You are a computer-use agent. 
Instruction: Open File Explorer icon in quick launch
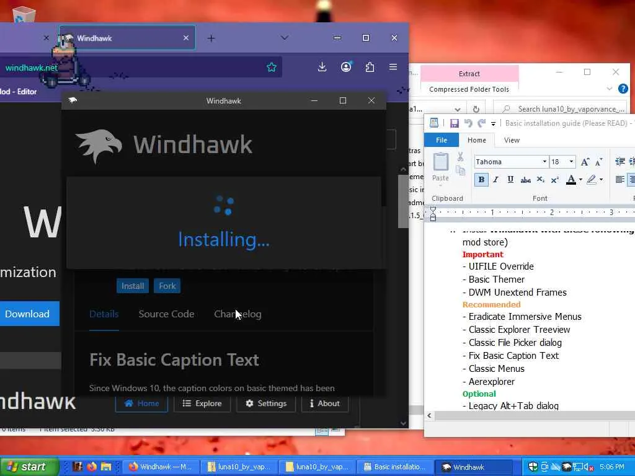pos(105,467)
